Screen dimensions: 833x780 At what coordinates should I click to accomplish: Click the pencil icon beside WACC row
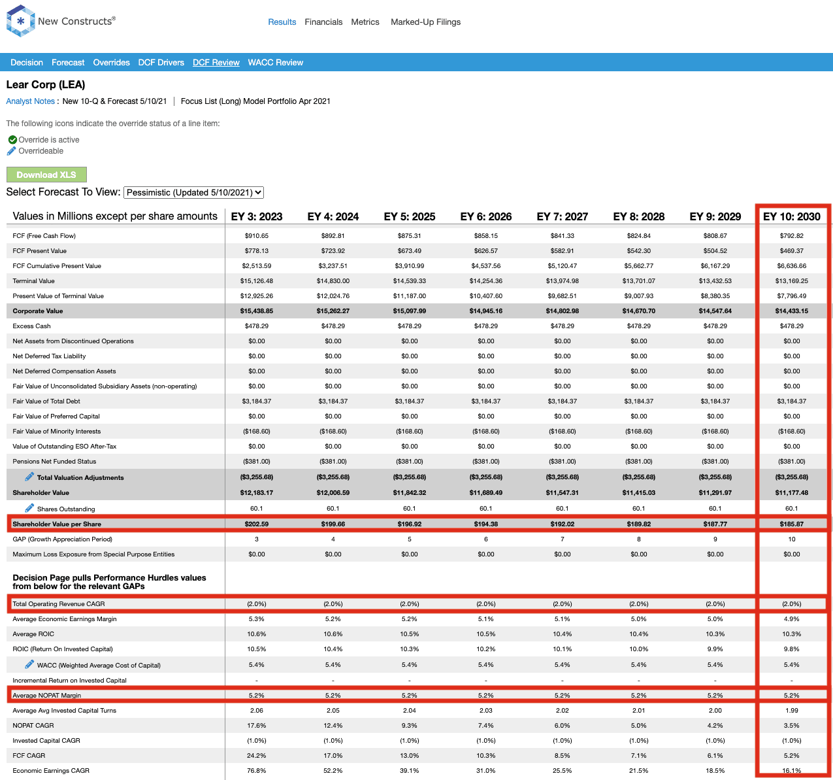tap(29, 664)
